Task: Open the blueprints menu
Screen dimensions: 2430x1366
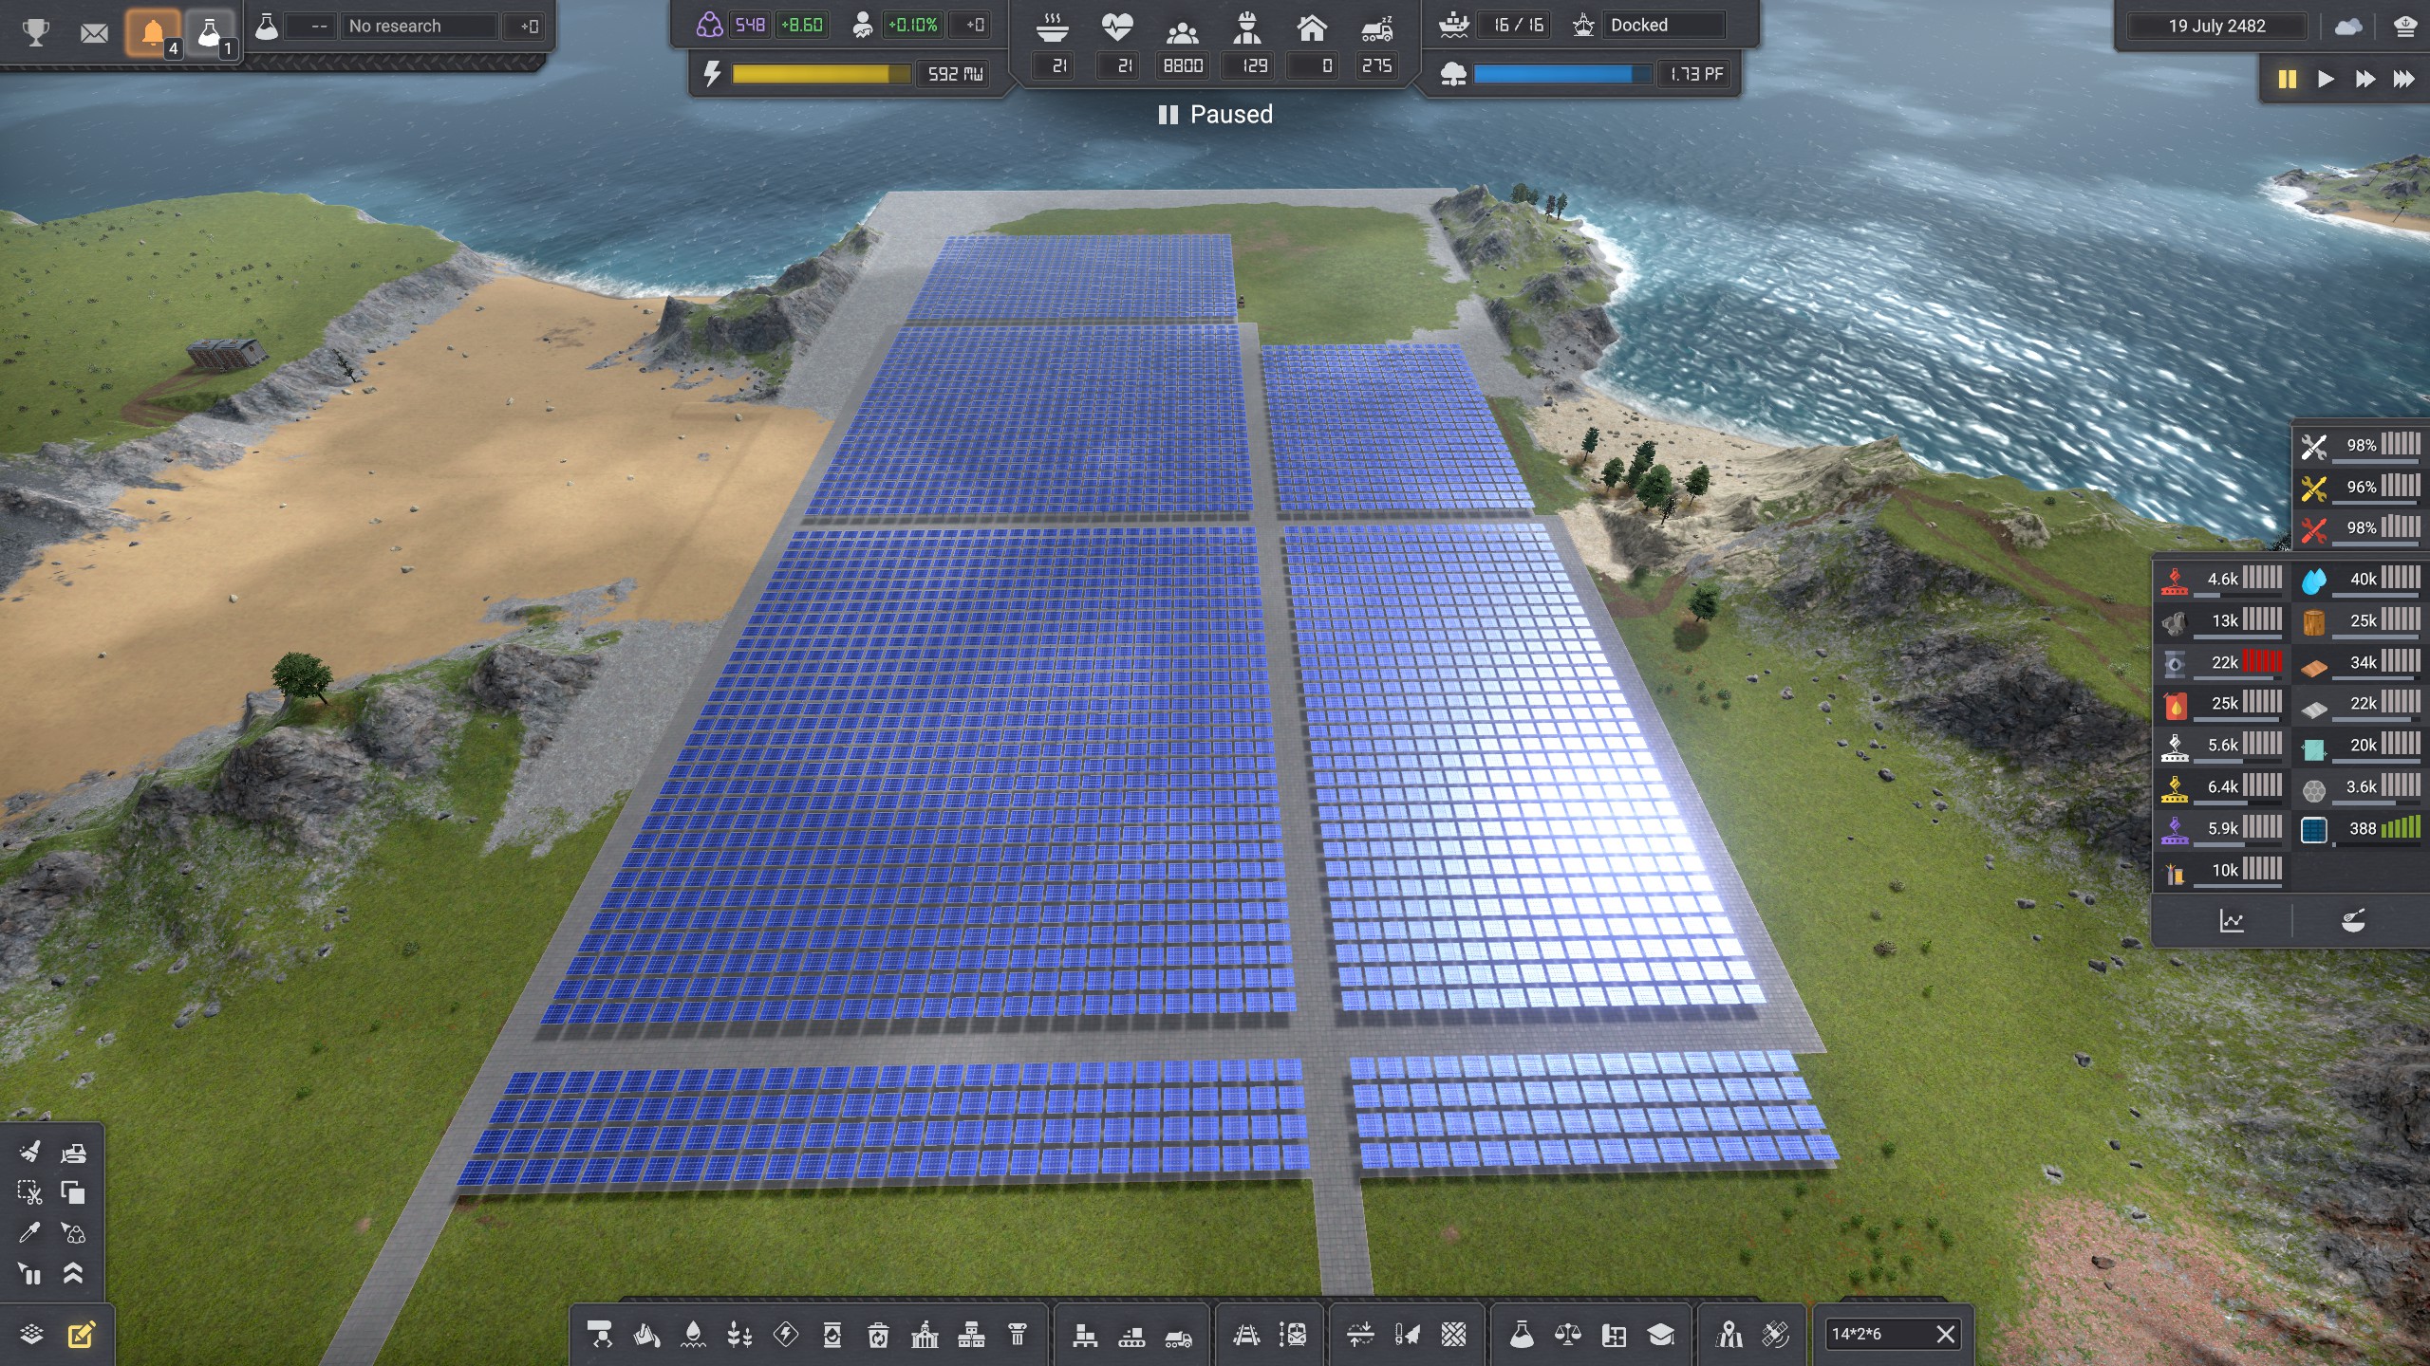Action: coord(1615,1335)
